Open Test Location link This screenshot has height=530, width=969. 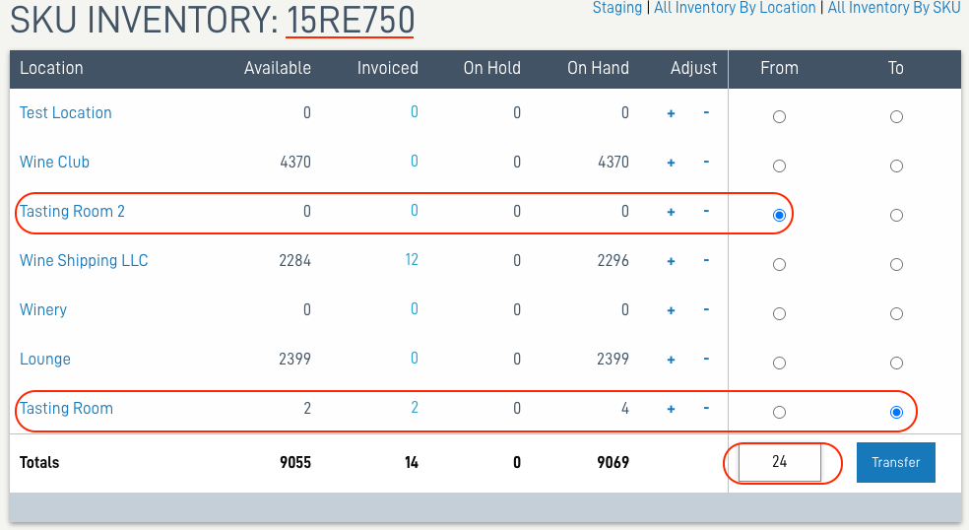pos(66,112)
